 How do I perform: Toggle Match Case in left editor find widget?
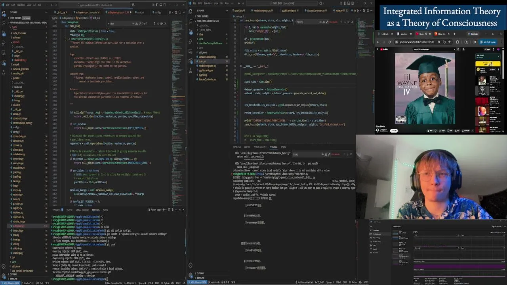click(x=133, y=23)
